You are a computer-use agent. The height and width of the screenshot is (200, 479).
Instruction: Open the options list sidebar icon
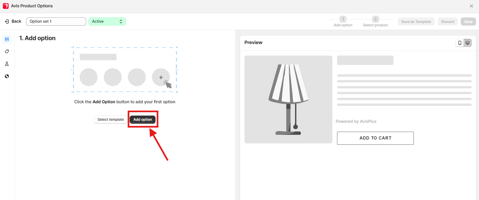(7, 39)
